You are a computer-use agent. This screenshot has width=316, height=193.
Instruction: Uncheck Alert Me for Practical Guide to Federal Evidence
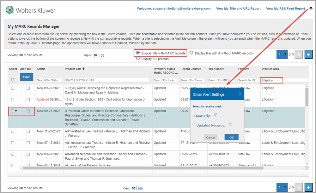tap(28, 111)
